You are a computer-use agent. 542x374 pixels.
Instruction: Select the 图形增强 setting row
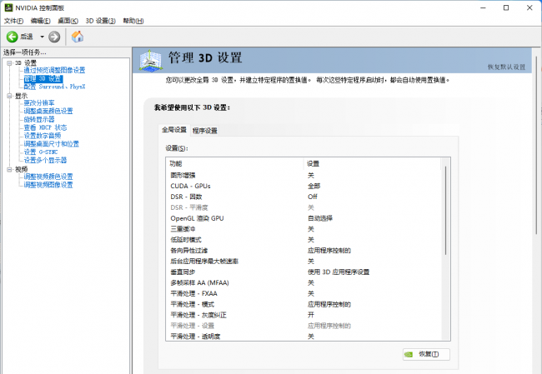click(304, 176)
